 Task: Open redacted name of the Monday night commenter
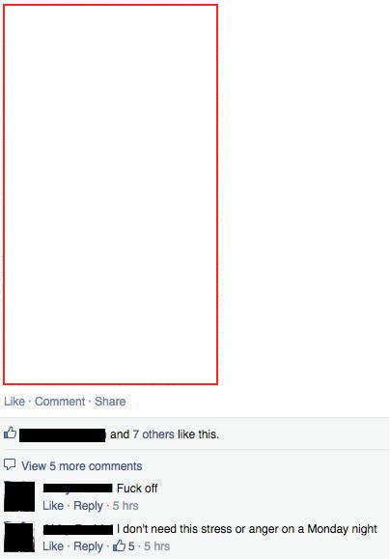(x=78, y=529)
